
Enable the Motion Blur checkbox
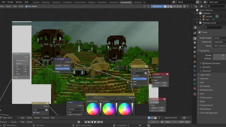pyautogui.click(x=201, y=90)
